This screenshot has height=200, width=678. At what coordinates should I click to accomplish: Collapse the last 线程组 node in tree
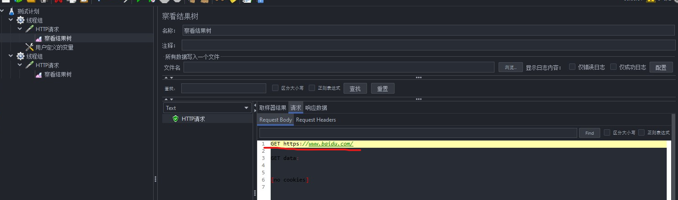[x=11, y=56]
